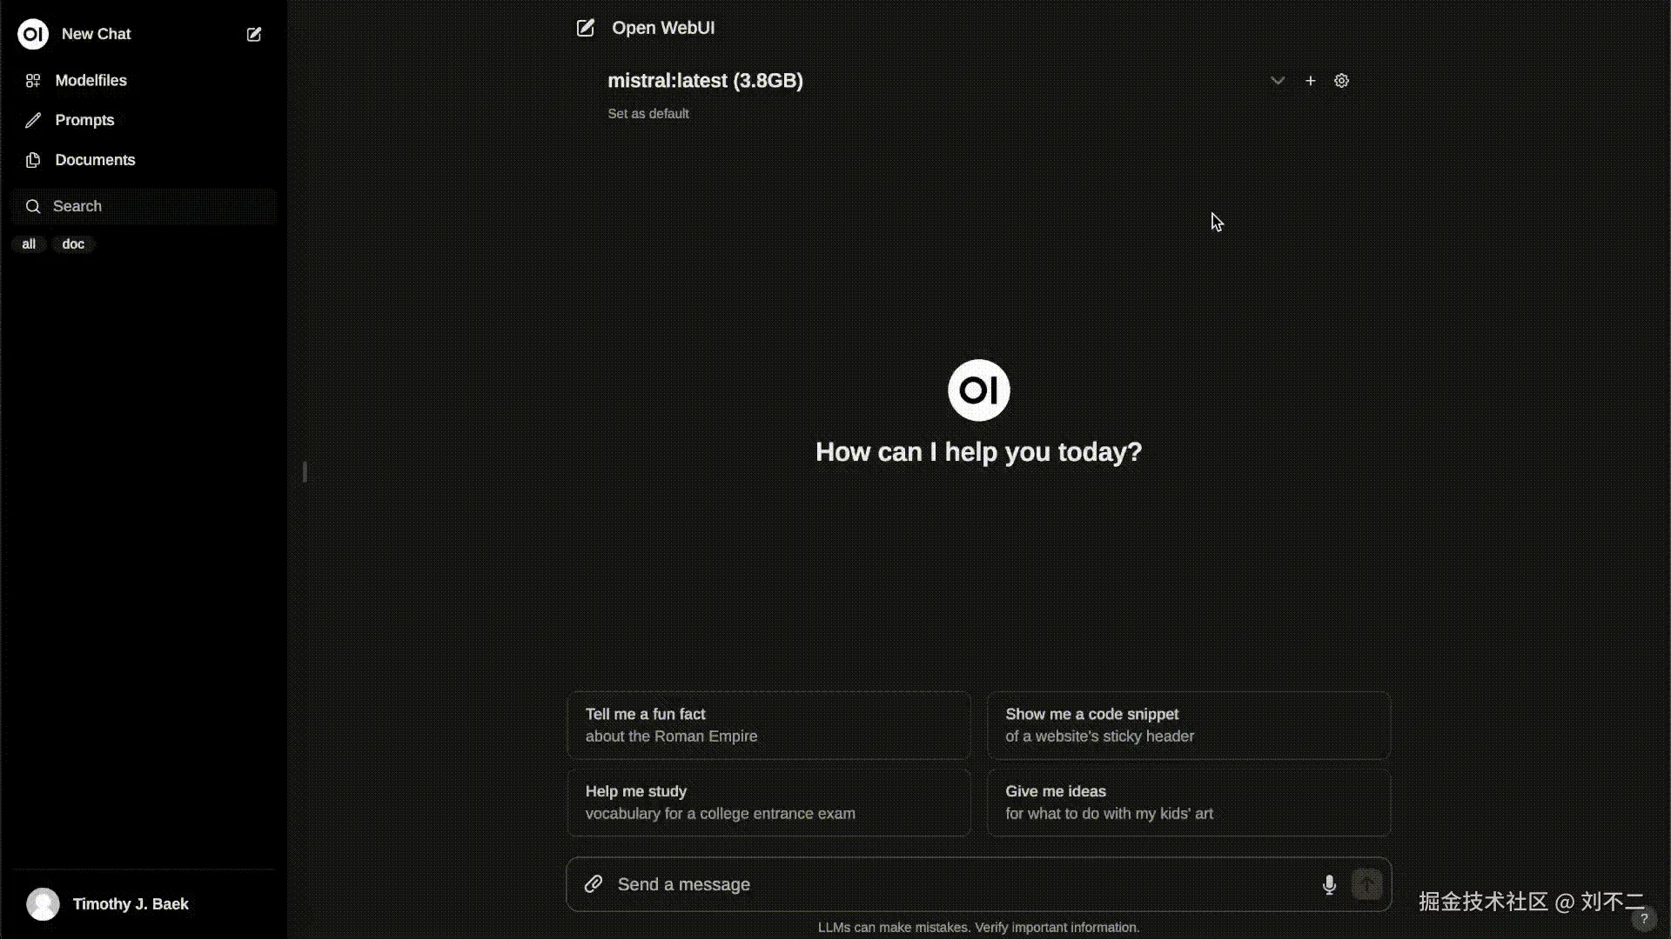
Task: Enable mistral as default model
Action: [648, 113]
